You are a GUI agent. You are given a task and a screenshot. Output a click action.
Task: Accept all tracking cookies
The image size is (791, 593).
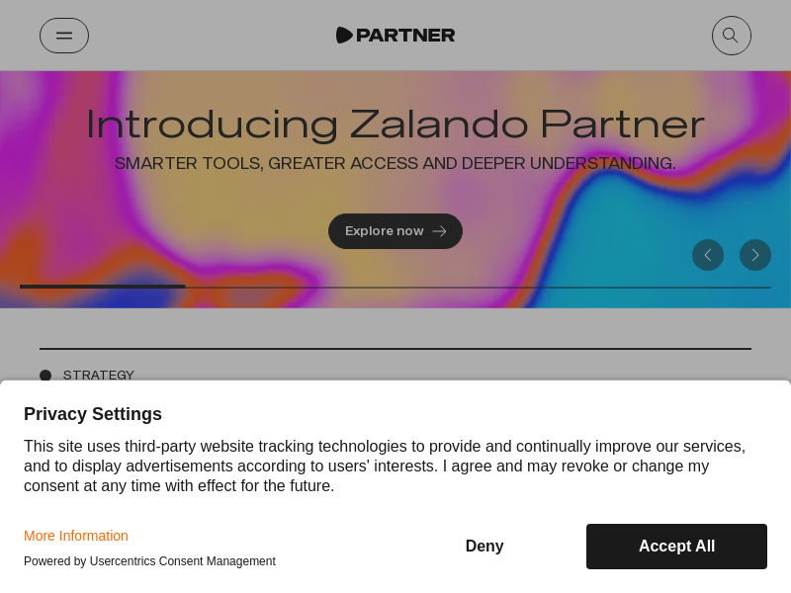coord(676,547)
